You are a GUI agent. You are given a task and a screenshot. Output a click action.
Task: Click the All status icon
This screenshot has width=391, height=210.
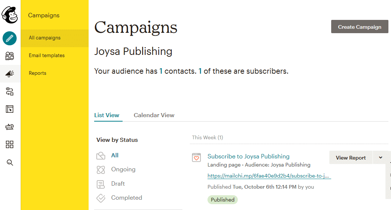(x=101, y=156)
